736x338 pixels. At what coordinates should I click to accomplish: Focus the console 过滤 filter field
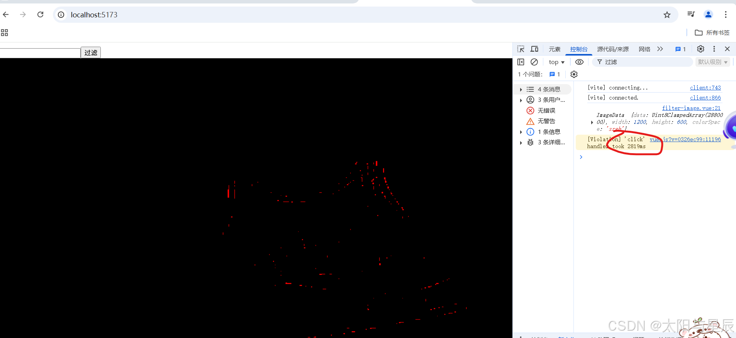point(643,62)
